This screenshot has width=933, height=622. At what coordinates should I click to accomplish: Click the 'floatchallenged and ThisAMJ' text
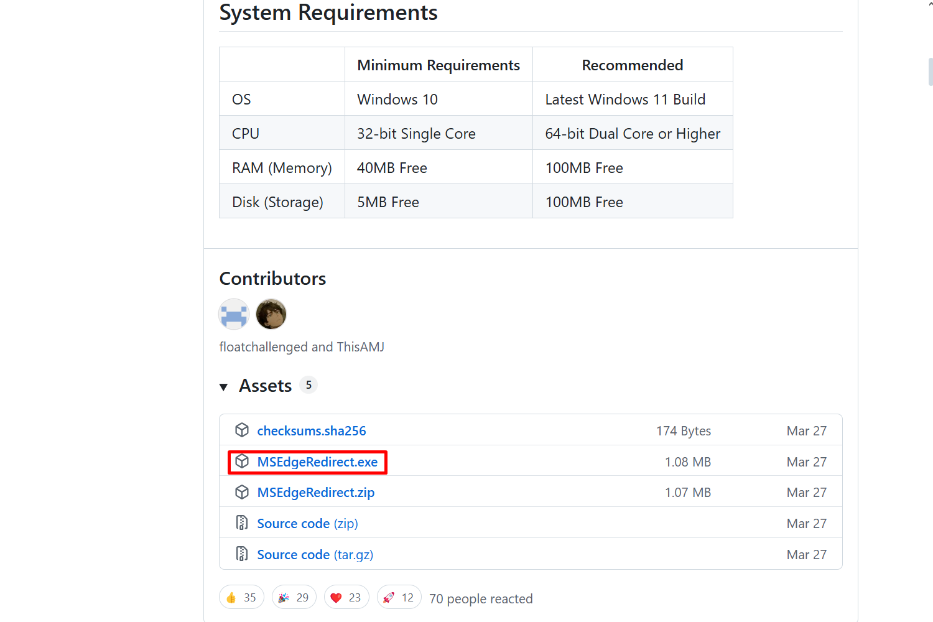tap(302, 347)
